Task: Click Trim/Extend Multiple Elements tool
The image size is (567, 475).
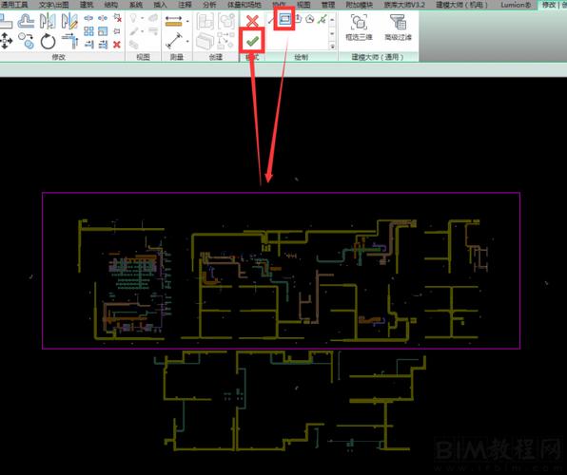Action: [103, 45]
